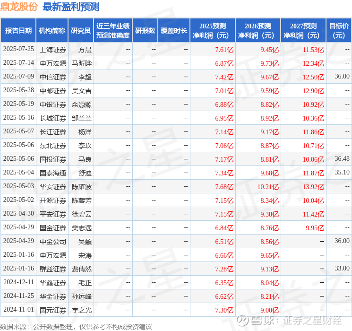
Task: Click 9.95亿 forecast value
Action: [x=315, y=228]
